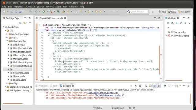Toggle hide fields in Outline toolbar
Screen dimensions: 196x110
[x=176, y=23]
